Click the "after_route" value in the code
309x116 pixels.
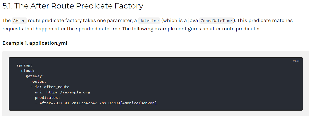(x=57, y=87)
